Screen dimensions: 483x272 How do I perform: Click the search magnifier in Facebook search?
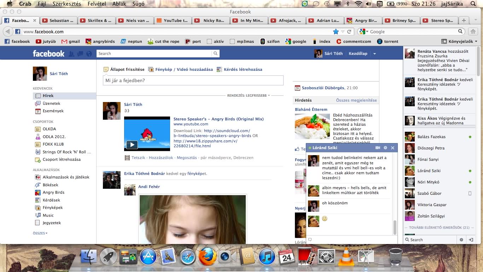tap(215, 53)
